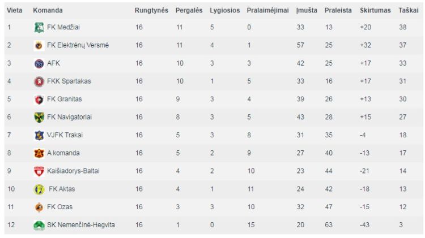Image resolution: width=425 pixels, height=238 pixels.
Task: Click the Įmušta column header
Action: click(307, 10)
